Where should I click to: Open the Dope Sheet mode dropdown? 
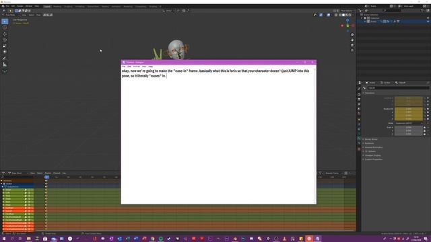click(x=18, y=173)
